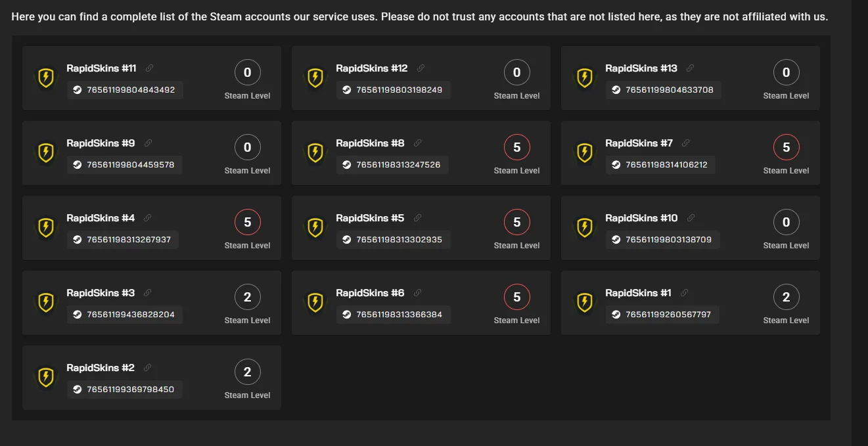Open the RapidSkins #7 account name
868x446 pixels.
click(x=639, y=143)
